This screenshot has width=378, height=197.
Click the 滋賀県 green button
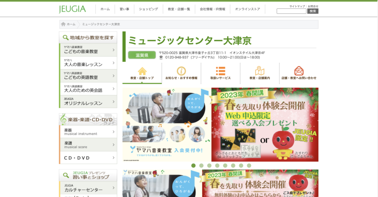(x=142, y=55)
